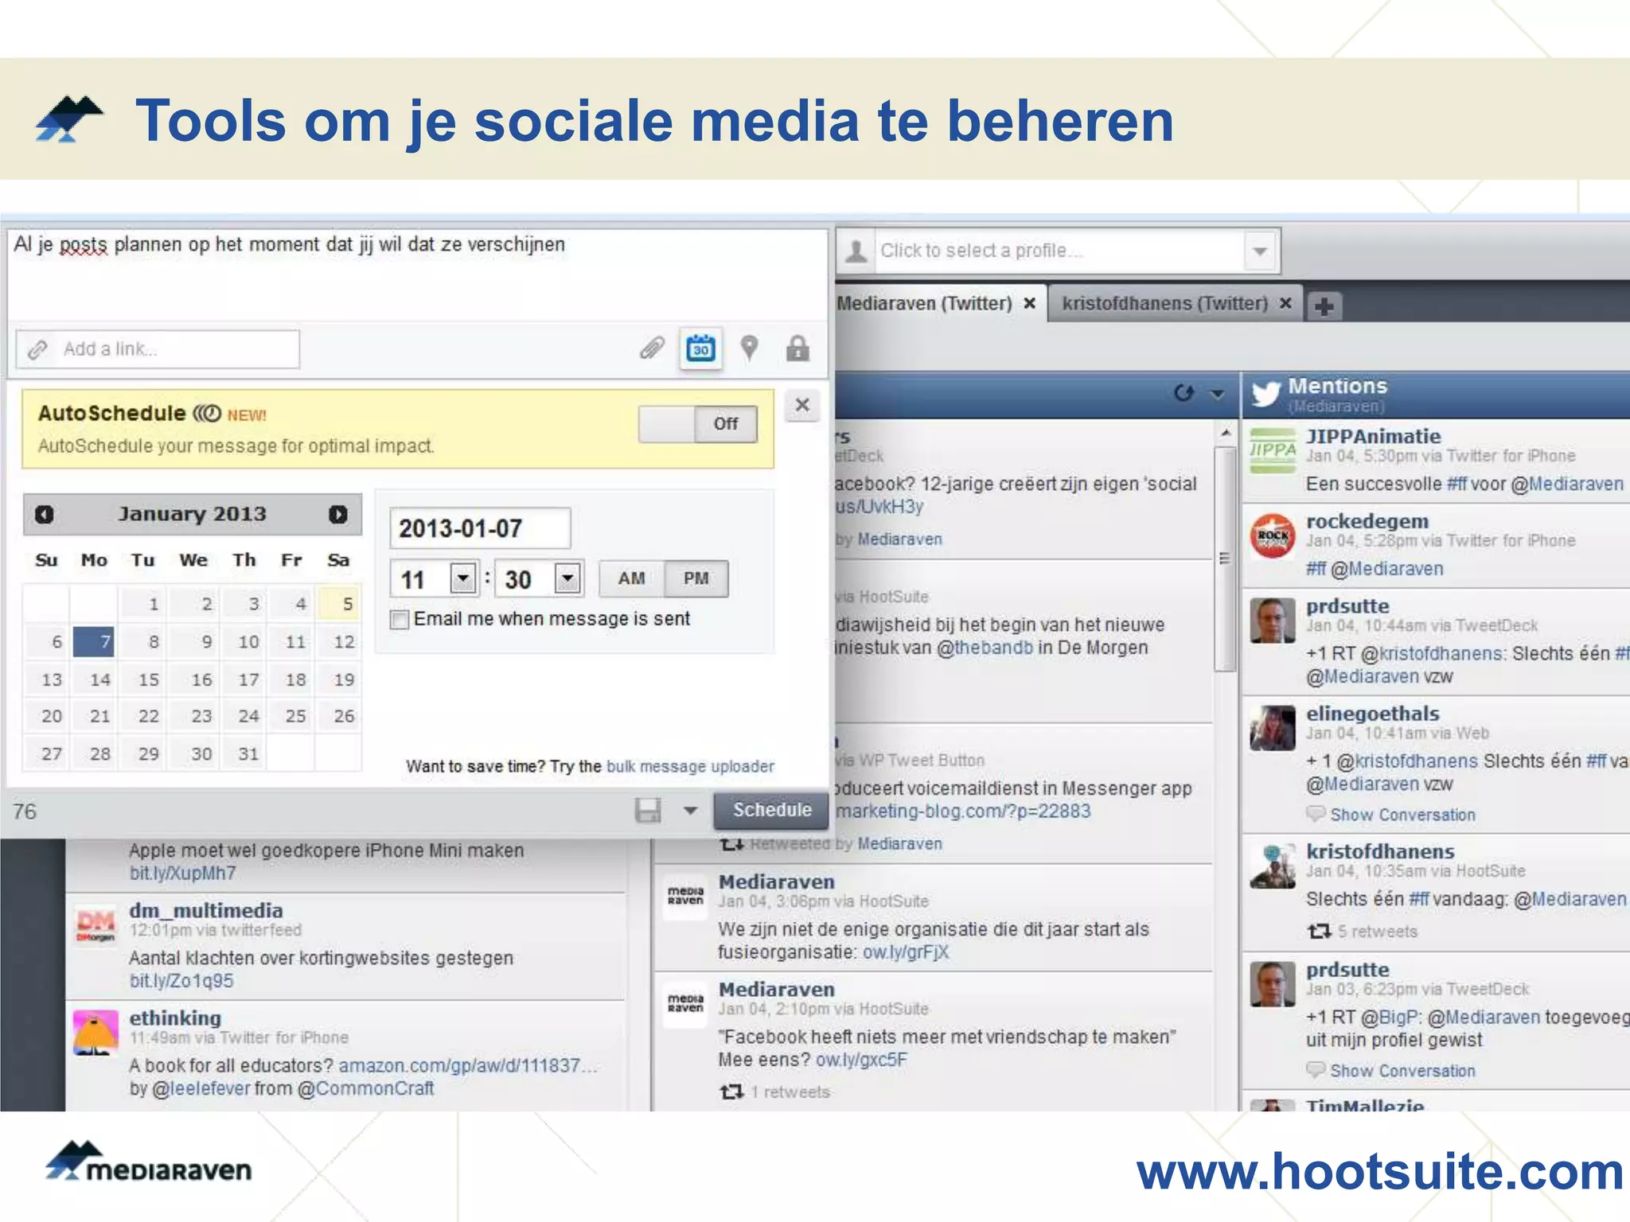Toggle AutoSchedule Off switch
1630x1222 pixels.
[697, 424]
